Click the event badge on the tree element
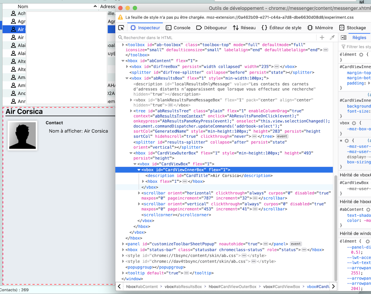 click(282, 136)
